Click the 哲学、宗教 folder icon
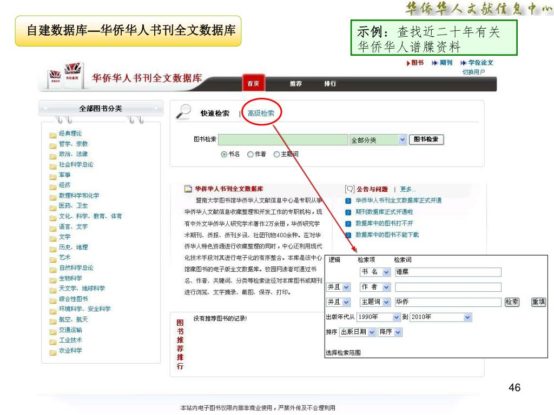This screenshot has width=554, height=415. [x=53, y=145]
